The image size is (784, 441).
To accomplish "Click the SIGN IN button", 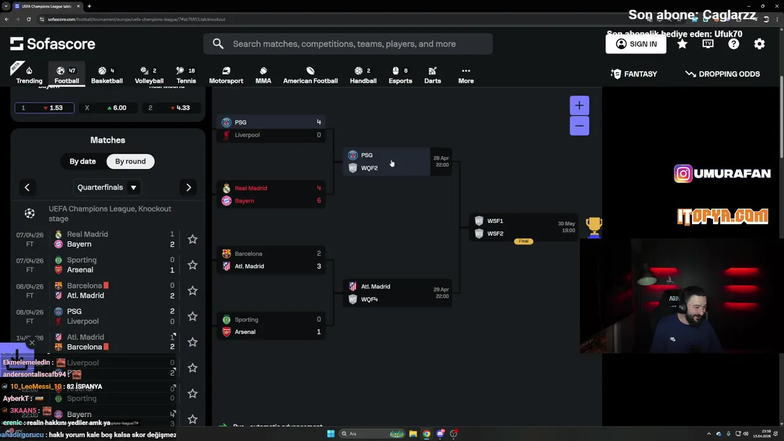I will (x=636, y=43).
